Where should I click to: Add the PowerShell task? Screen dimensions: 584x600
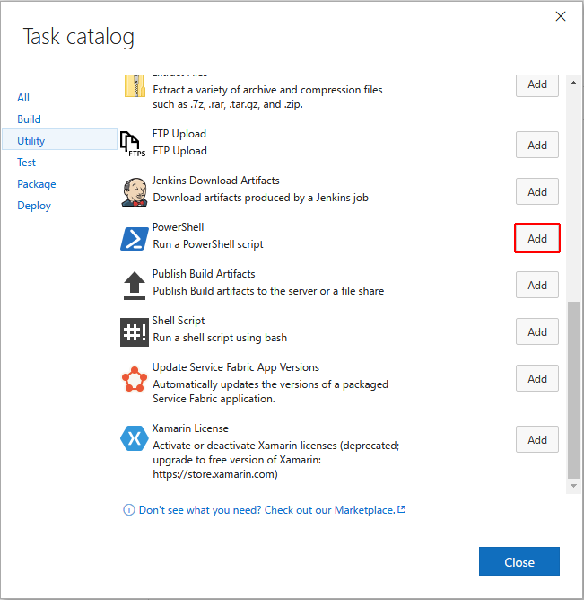pyautogui.click(x=537, y=239)
